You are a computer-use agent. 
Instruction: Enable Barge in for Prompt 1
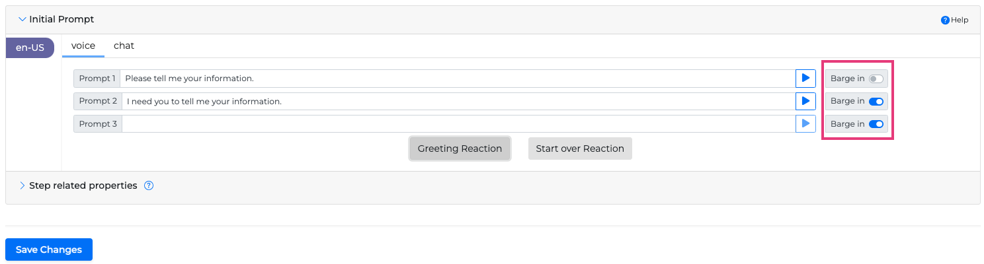[876, 79]
